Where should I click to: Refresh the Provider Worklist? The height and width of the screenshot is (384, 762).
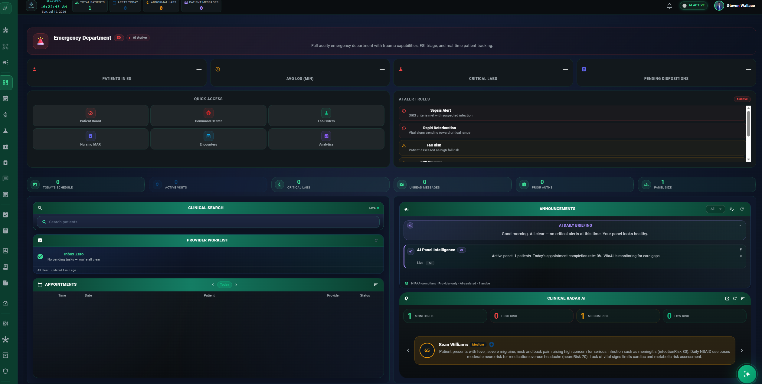[376, 240]
